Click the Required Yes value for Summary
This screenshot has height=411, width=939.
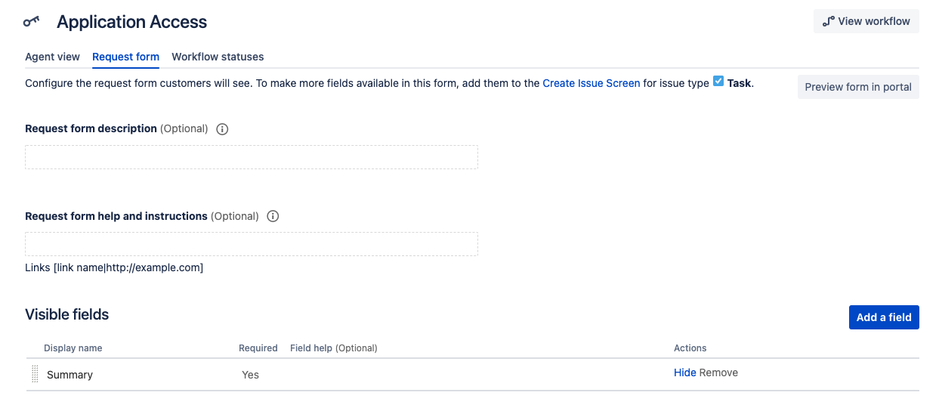tap(250, 375)
